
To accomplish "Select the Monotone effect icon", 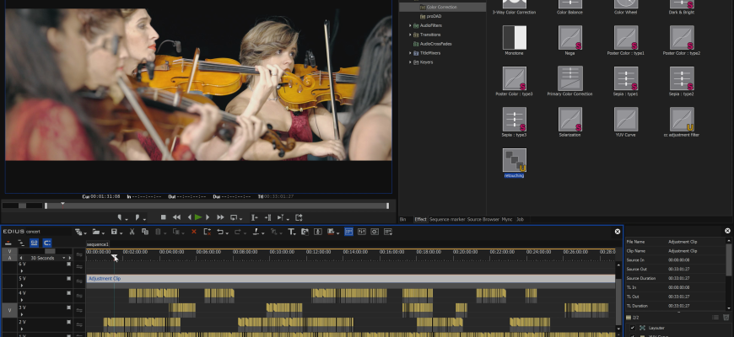I will pyautogui.click(x=514, y=37).
